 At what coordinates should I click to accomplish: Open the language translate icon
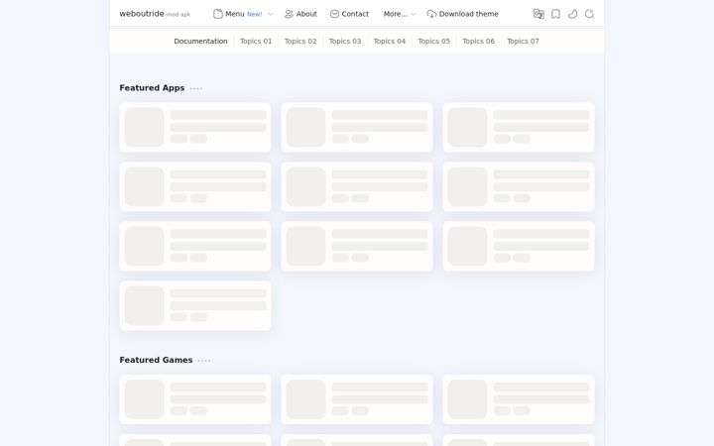pos(538,14)
